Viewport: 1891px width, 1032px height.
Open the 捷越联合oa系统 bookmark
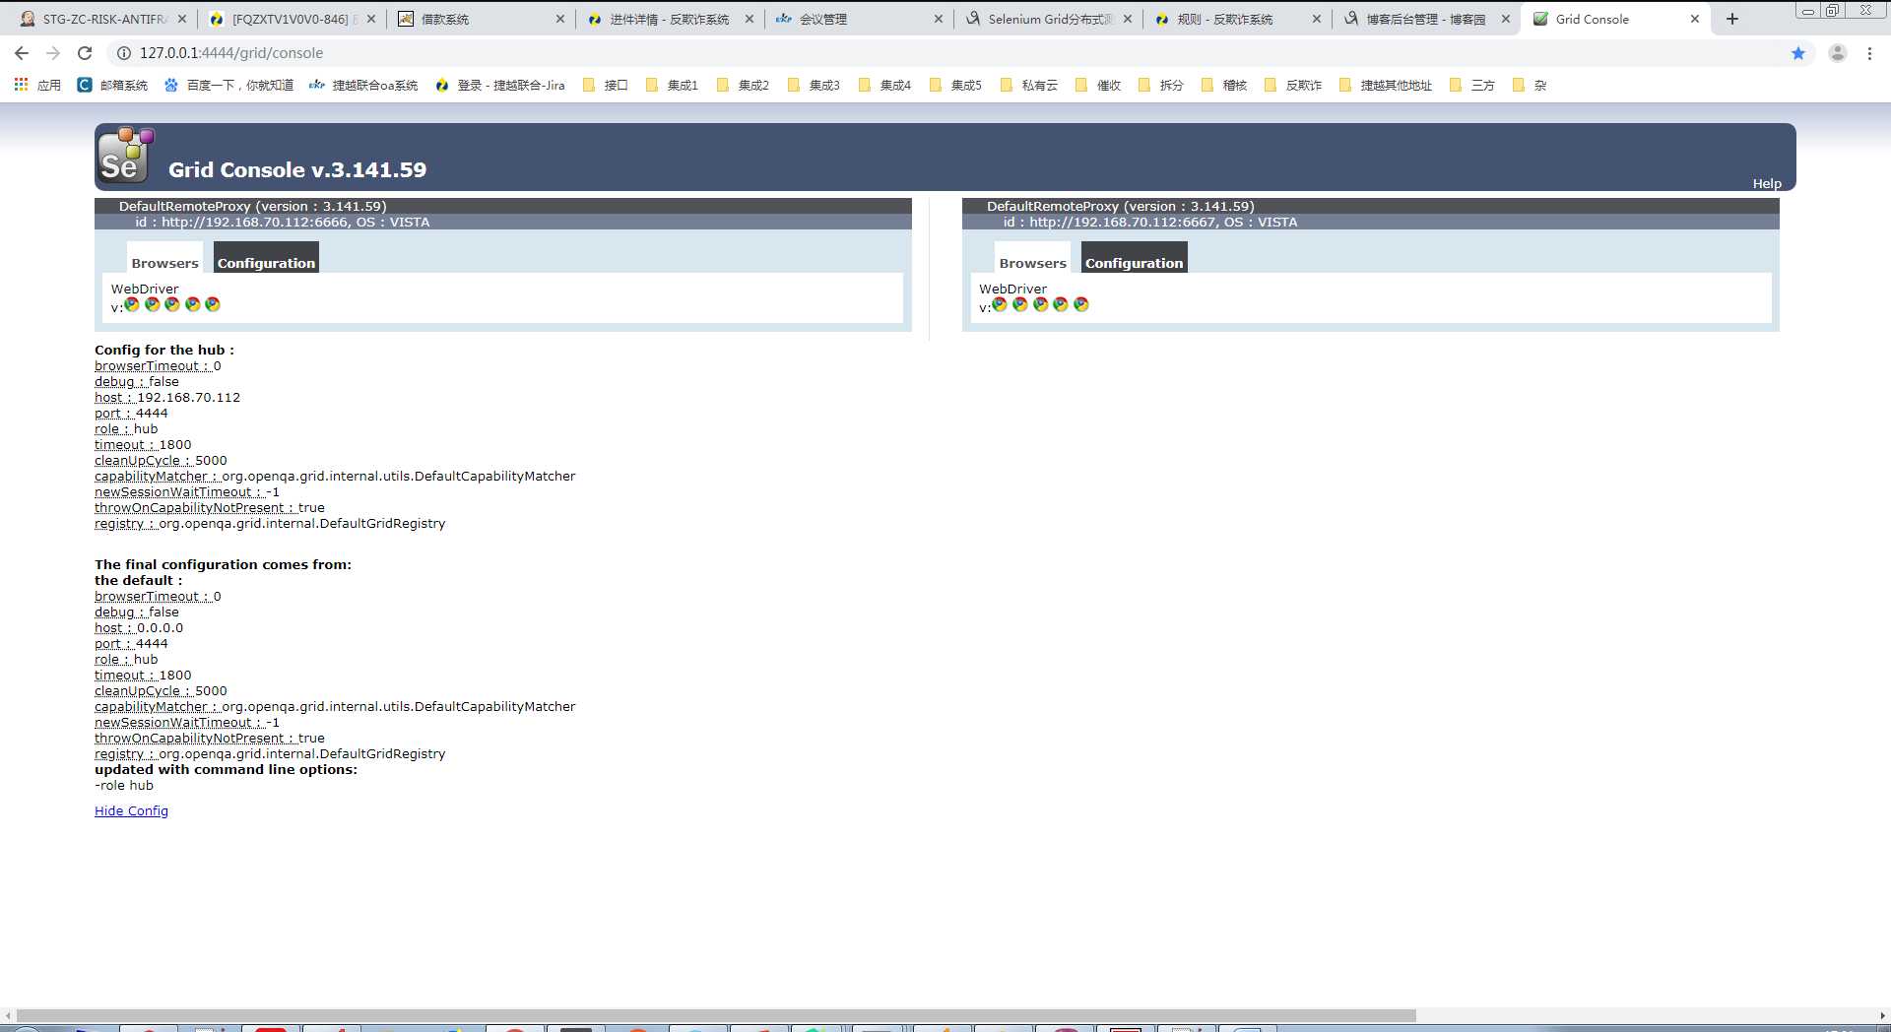coord(363,86)
